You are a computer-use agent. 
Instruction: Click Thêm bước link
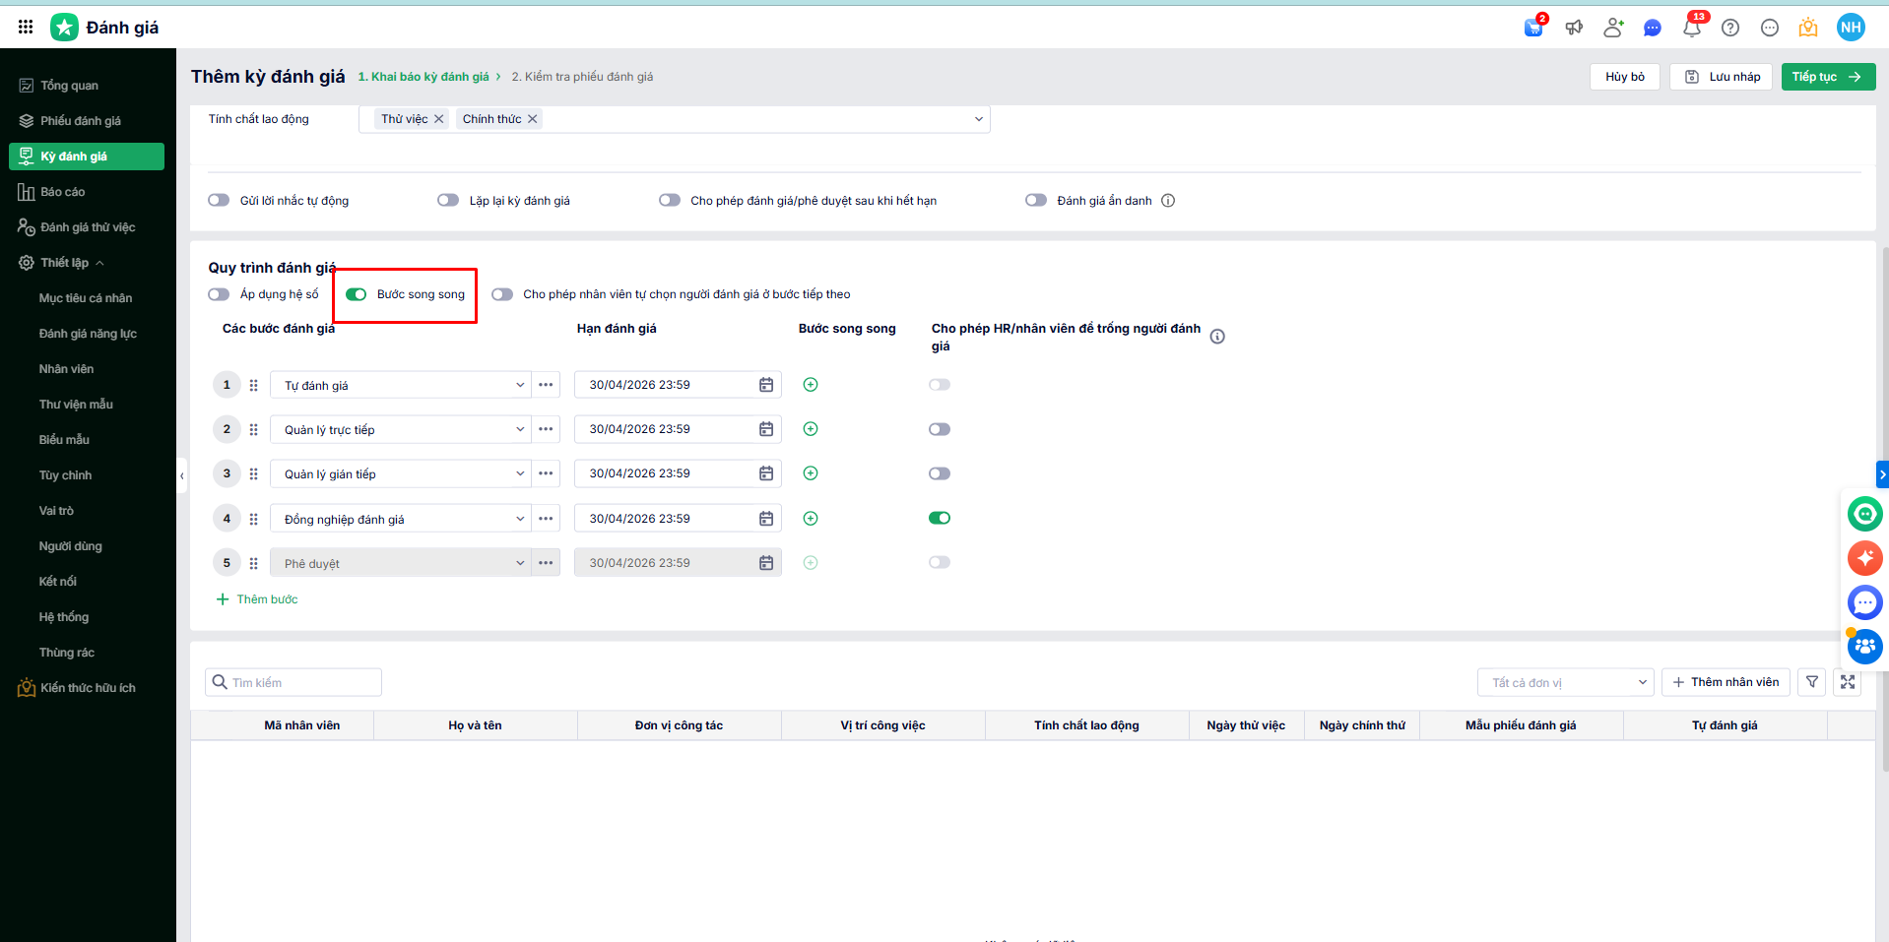257,599
